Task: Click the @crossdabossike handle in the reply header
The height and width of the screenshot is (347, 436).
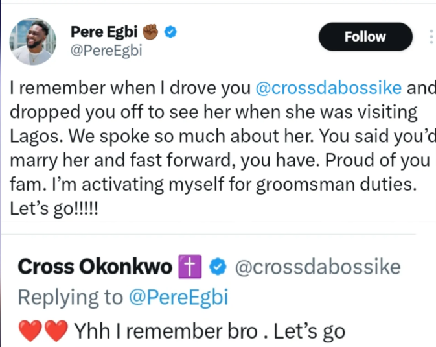Action: coord(317,267)
